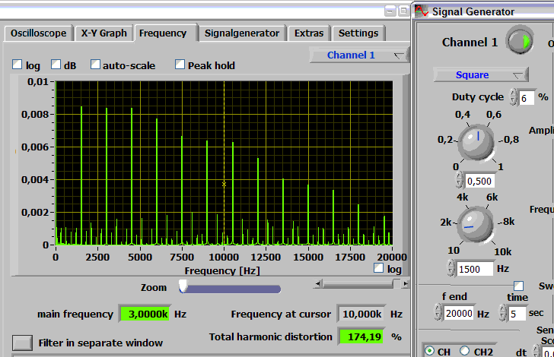Go to the Settings tab
Screen dimensions: 554x357
pyautogui.click(x=358, y=33)
